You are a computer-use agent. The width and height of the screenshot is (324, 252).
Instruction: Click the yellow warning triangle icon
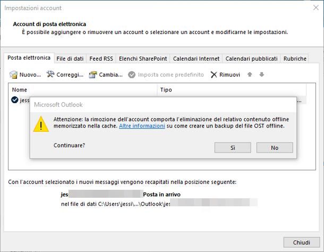click(41, 124)
